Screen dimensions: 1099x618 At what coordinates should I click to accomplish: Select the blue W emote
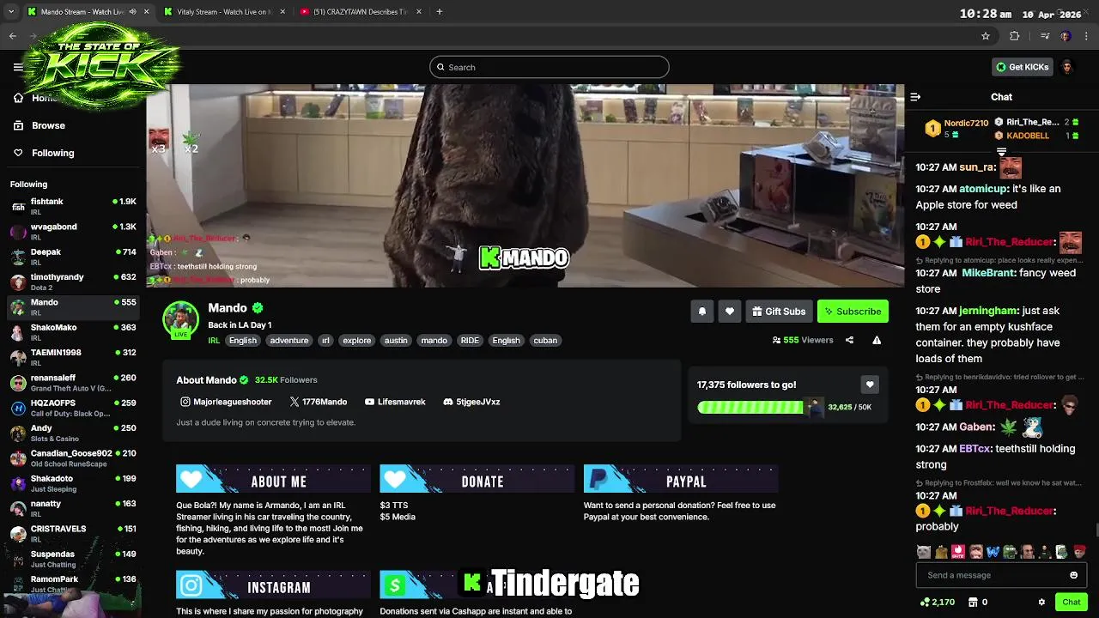tap(993, 552)
